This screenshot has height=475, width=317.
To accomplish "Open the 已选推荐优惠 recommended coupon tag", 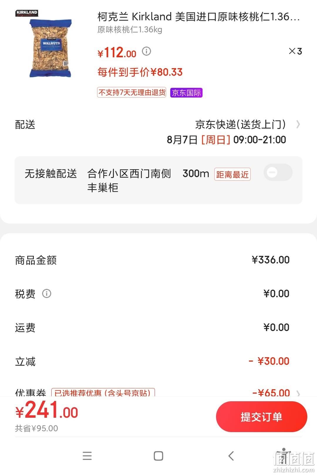I will pos(103,393).
